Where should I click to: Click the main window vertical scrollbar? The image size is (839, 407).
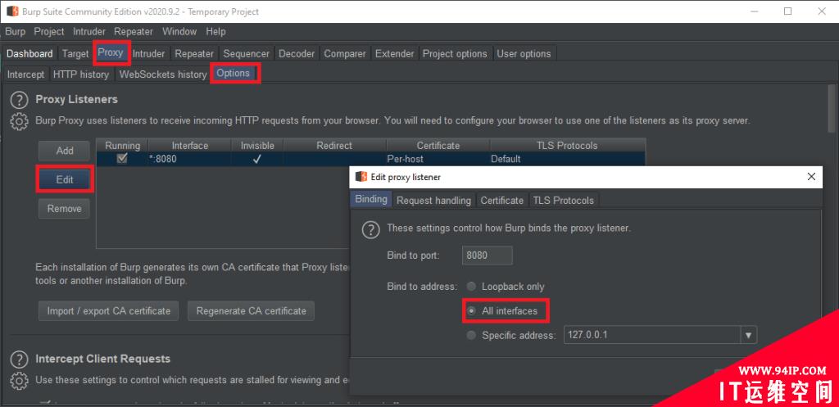[832, 108]
